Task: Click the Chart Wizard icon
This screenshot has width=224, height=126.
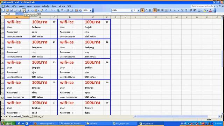Action: [76, 10]
